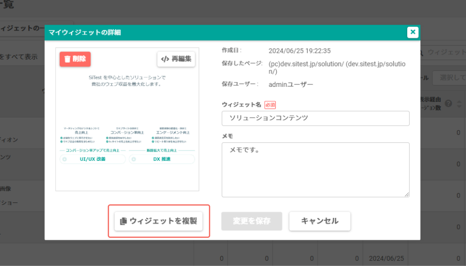The height and width of the screenshot is (266, 466).
Task: Click the 必須 required badge
Action: (270, 105)
